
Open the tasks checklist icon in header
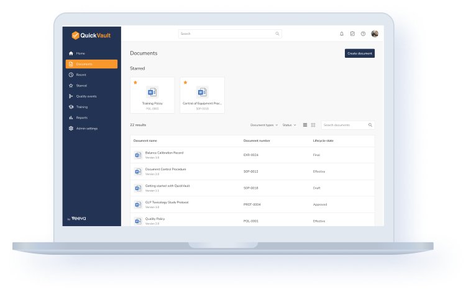352,34
